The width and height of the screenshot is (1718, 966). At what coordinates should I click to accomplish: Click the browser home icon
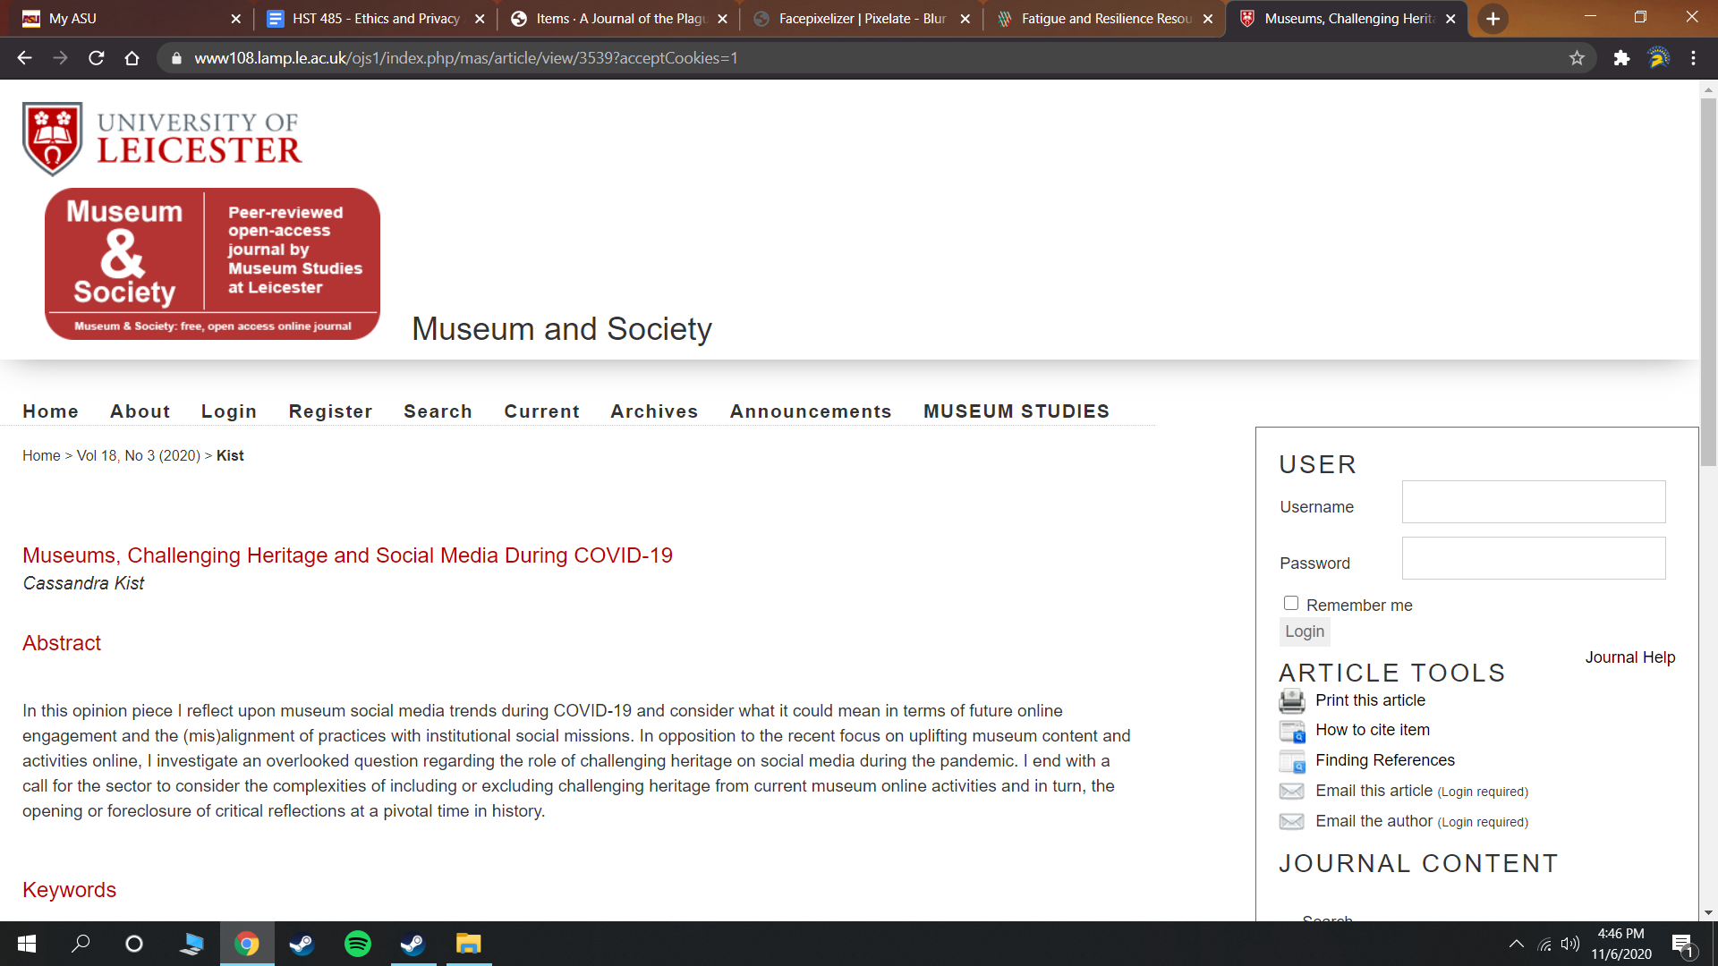coord(132,58)
